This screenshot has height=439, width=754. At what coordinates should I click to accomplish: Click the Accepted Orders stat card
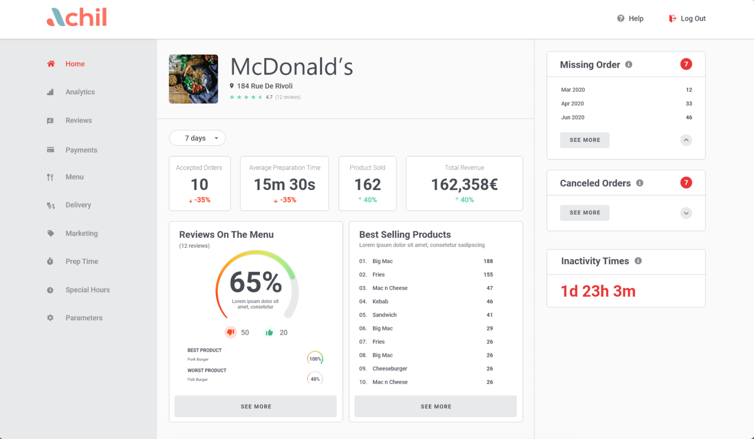[x=200, y=183]
